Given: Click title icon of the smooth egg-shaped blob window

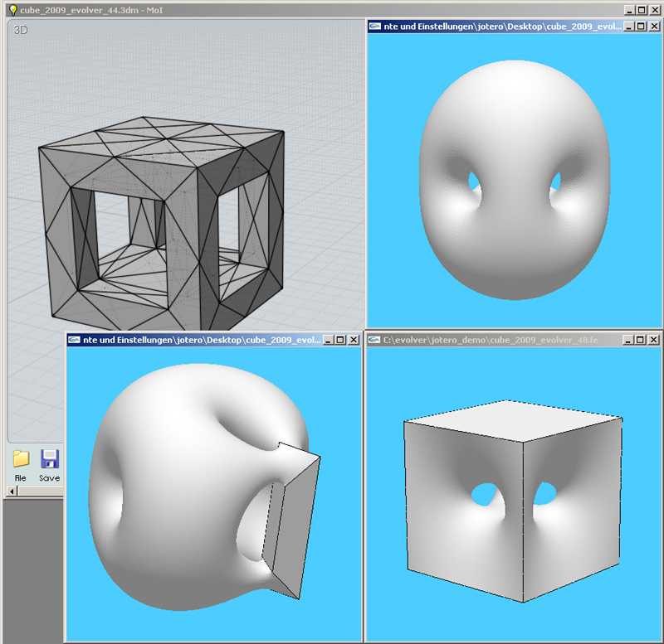Looking at the screenshot, I should (374, 27).
